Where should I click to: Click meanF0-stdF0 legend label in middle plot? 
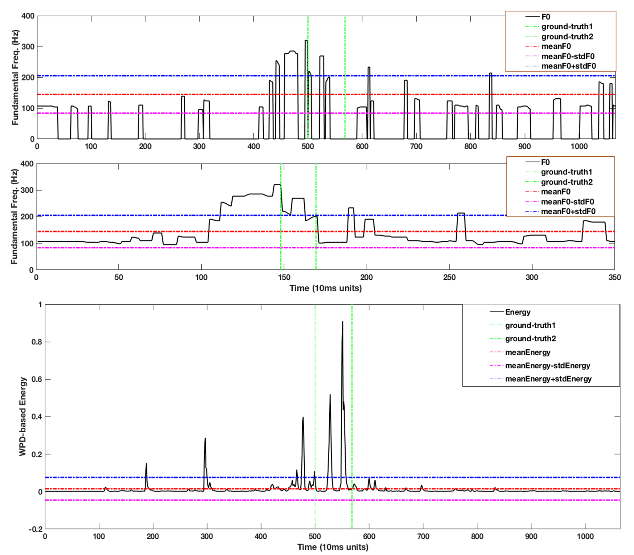tap(567, 202)
